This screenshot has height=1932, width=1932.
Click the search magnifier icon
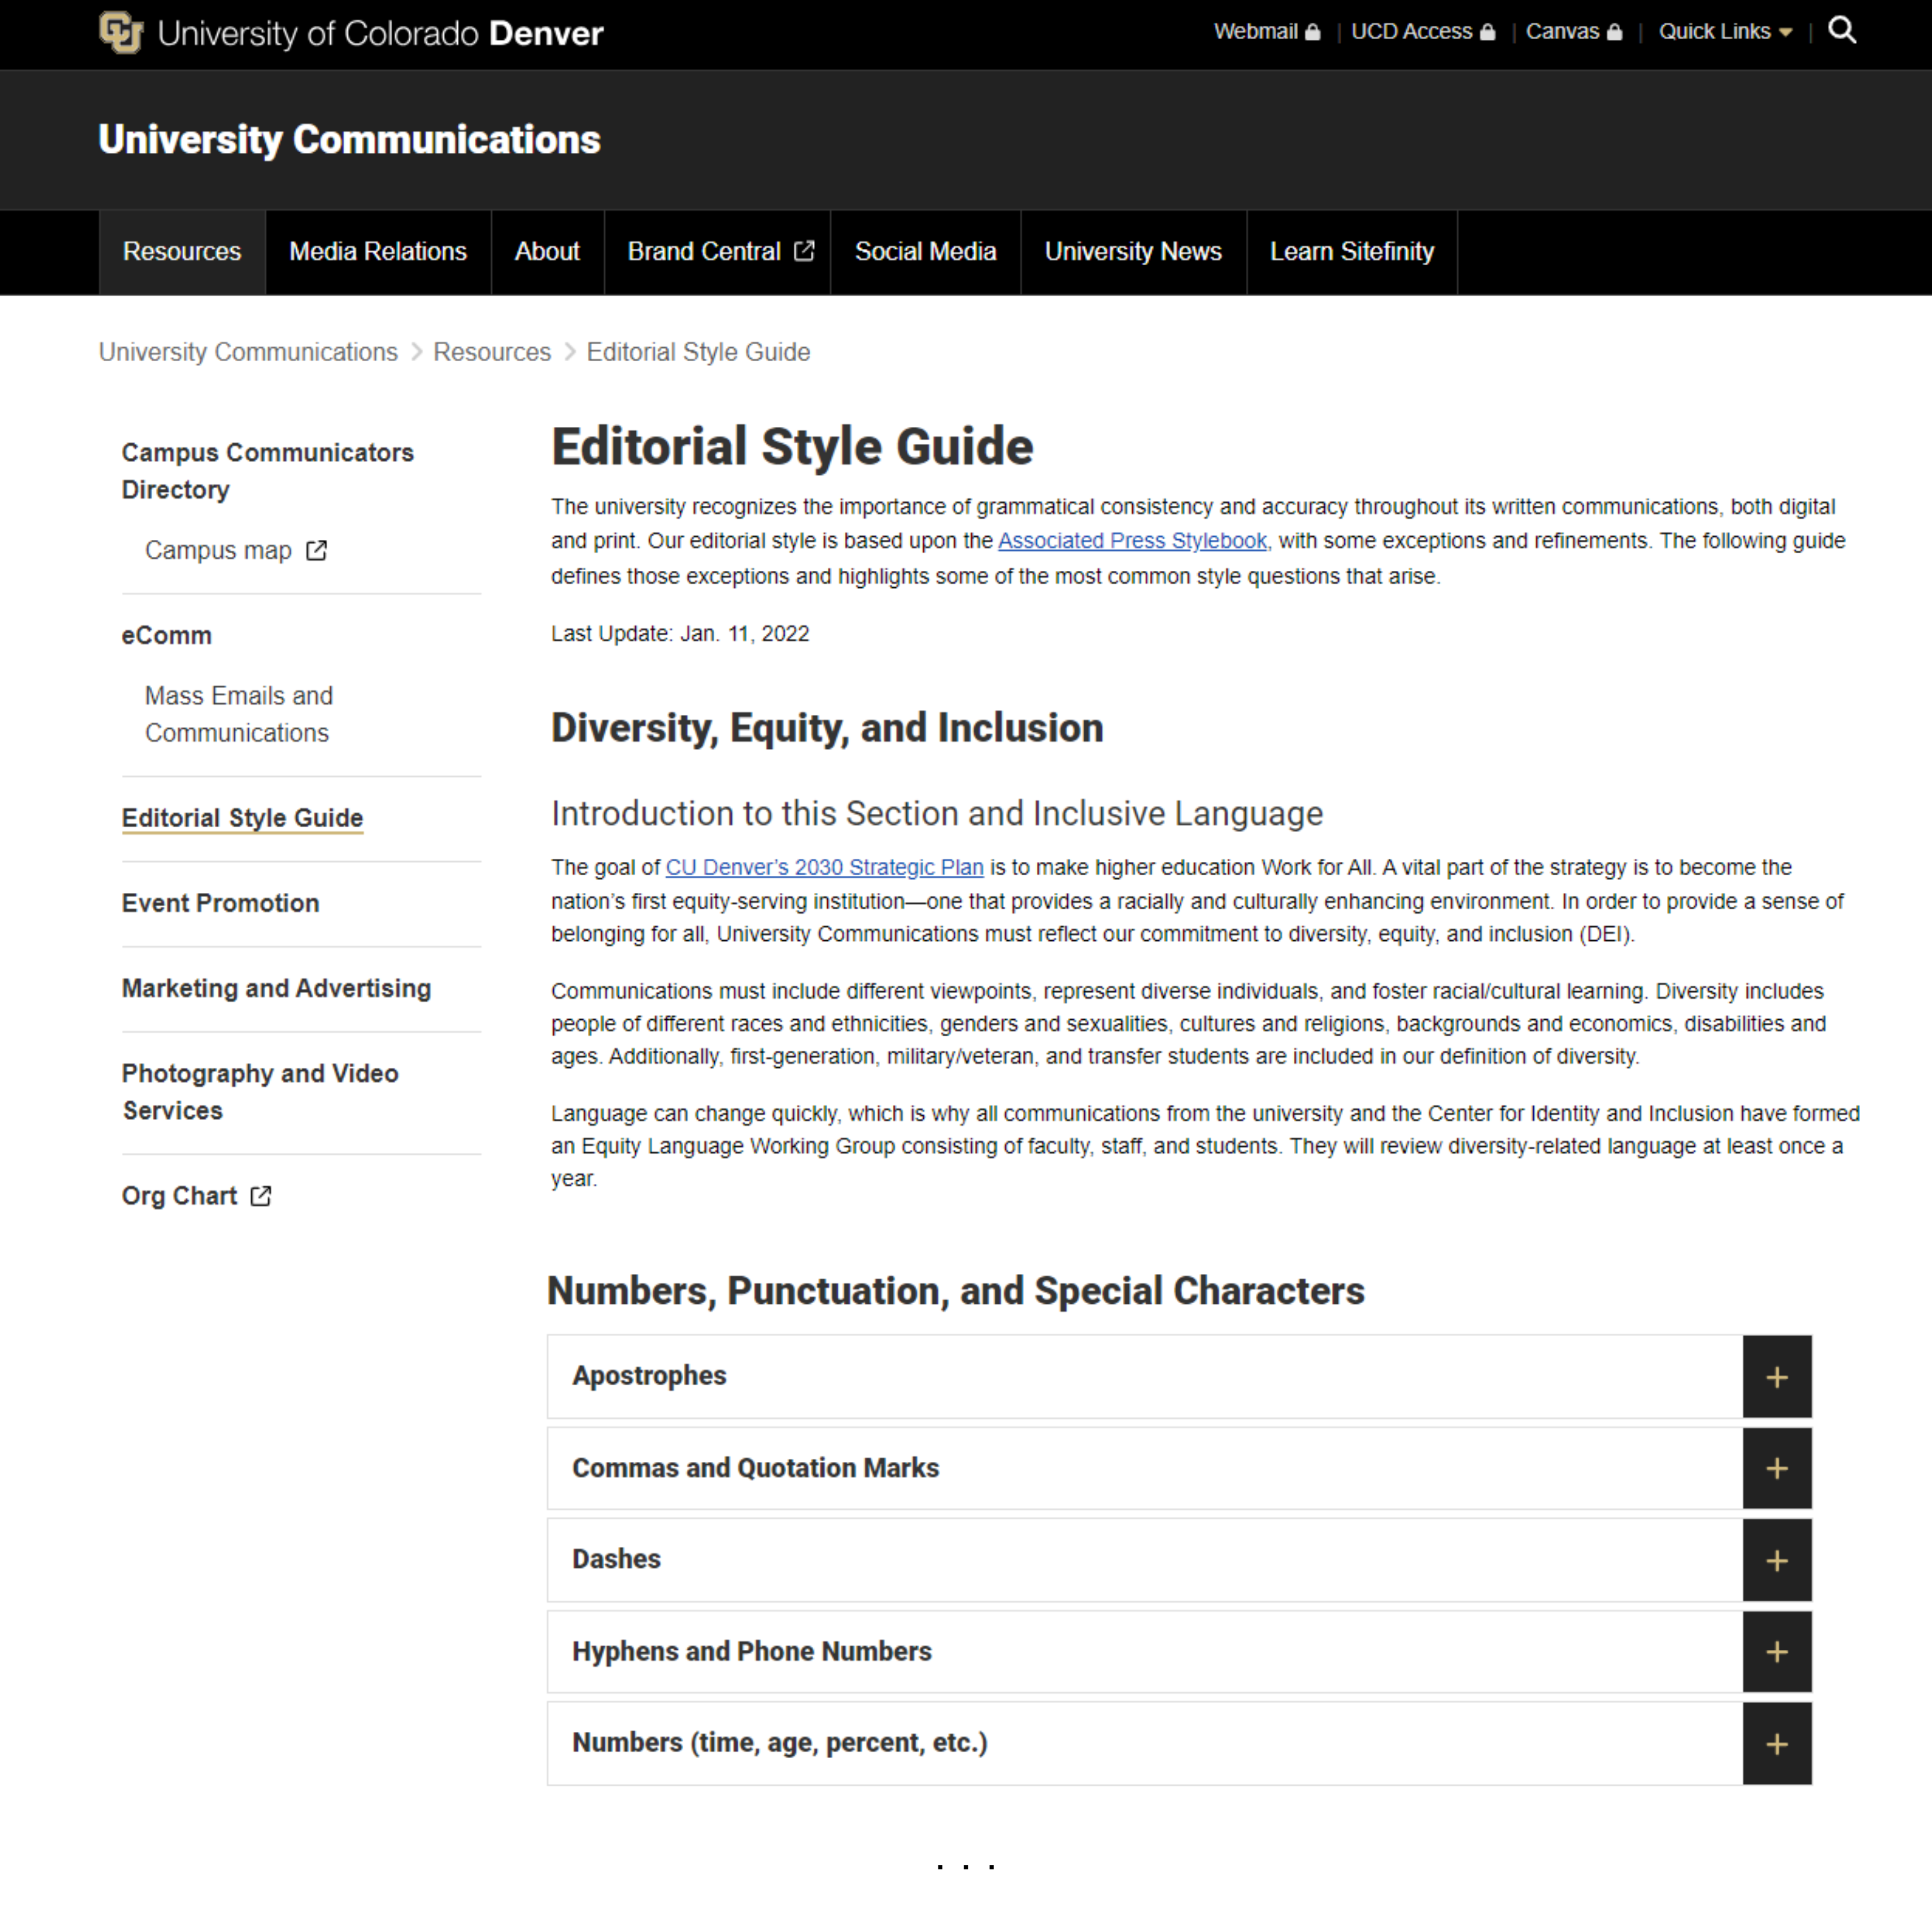pos(1841,31)
